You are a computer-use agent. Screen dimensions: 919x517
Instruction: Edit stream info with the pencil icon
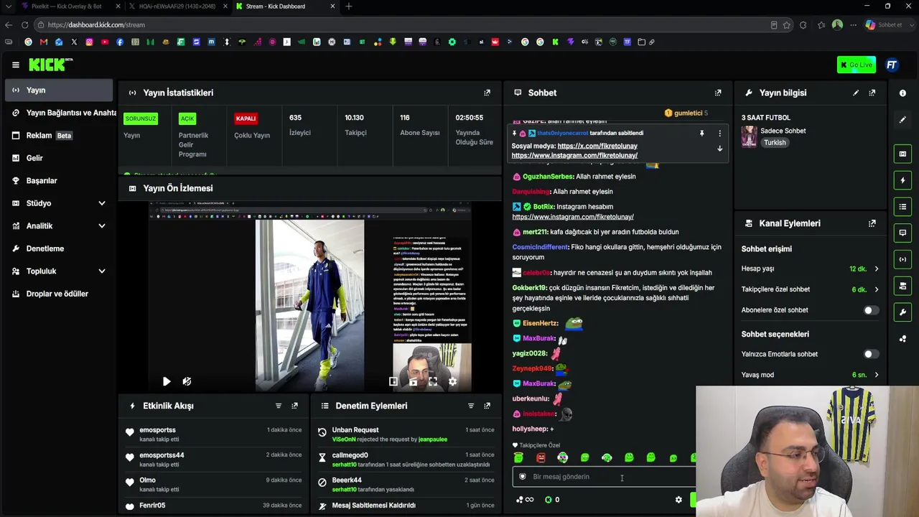point(856,93)
